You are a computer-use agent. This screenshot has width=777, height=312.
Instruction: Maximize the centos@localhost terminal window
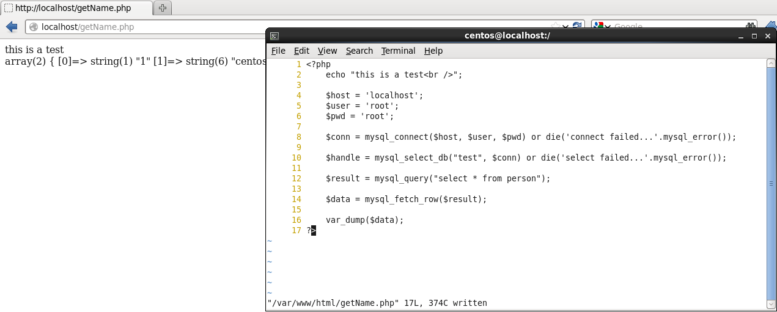(x=754, y=36)
